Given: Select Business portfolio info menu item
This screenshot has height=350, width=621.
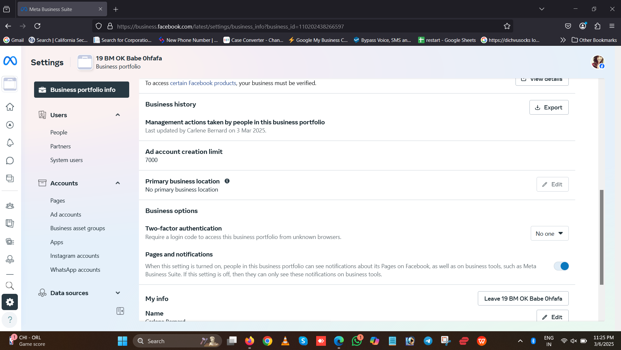Looking at the screenshot, I should click(x=81, y=90).
